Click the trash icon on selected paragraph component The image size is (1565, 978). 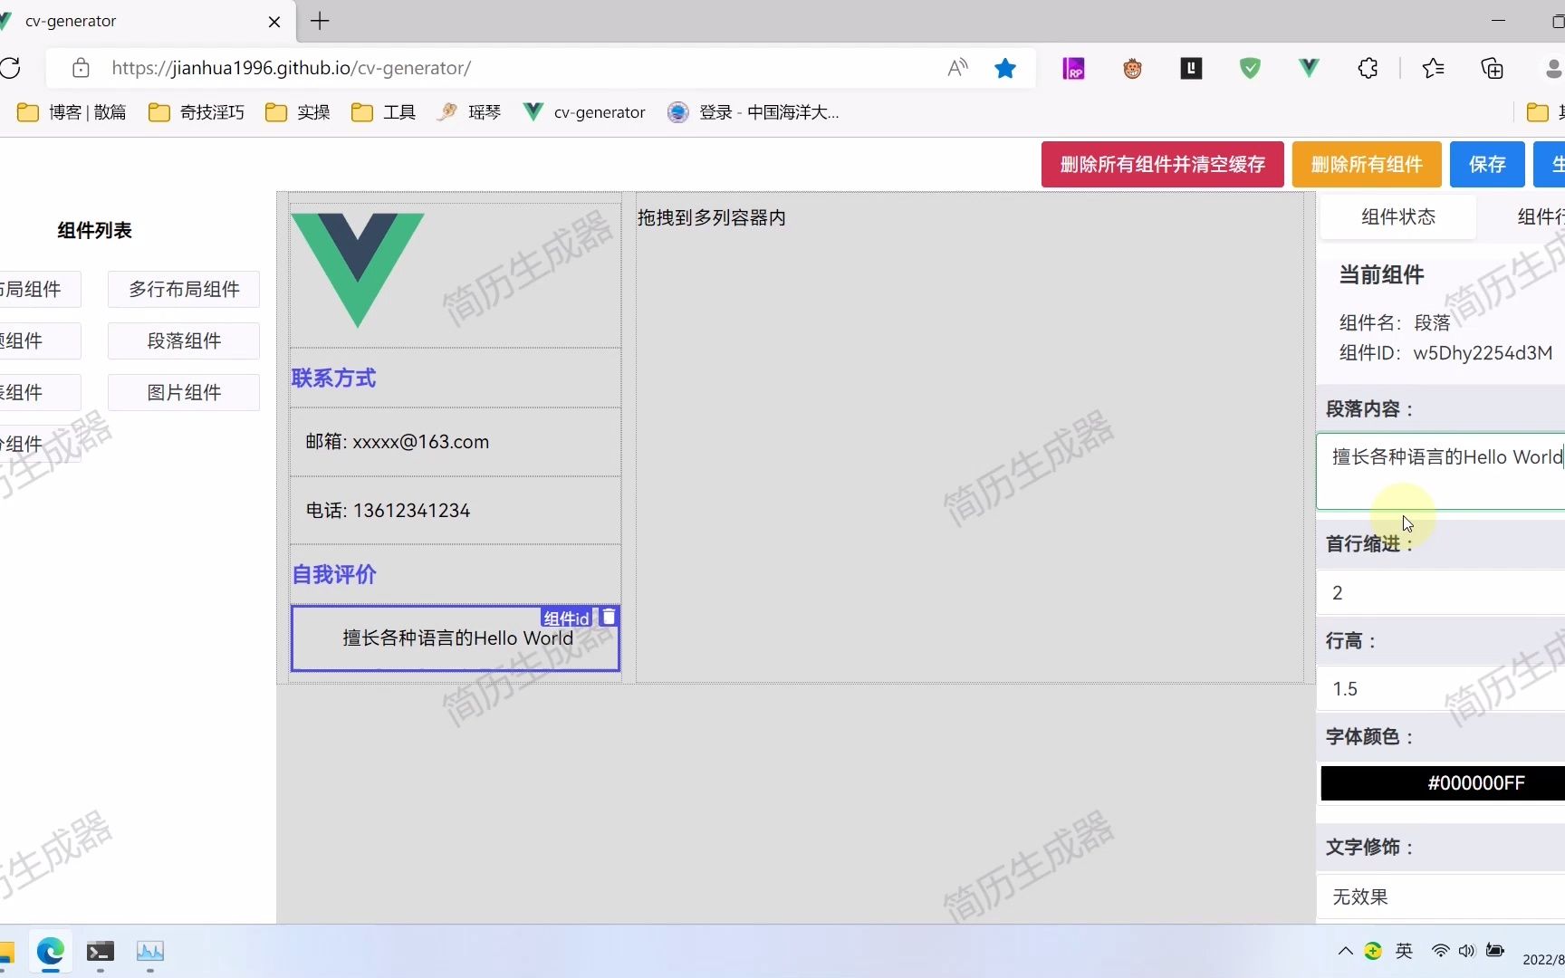610,617
